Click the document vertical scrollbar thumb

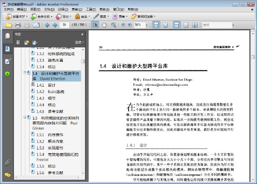pyautogui.click(x=253, y=57)
